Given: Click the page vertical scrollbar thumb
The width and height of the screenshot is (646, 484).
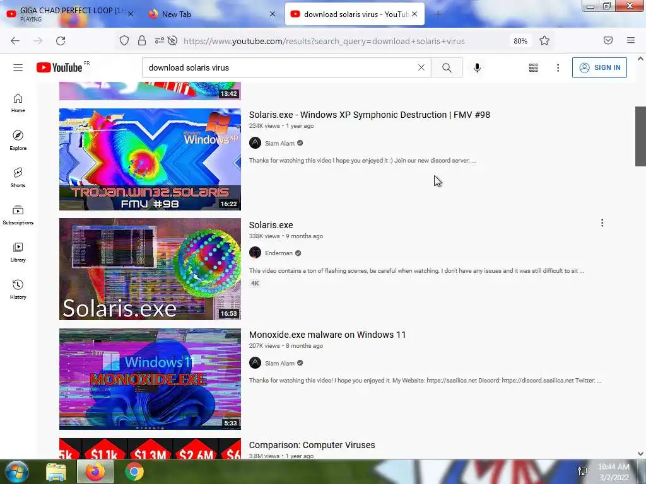Looking at the screenshot, I should pyautogui.click(x=640, y=136).
